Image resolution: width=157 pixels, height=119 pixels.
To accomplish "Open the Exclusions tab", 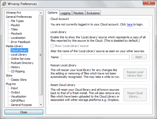I will point(93,13).
